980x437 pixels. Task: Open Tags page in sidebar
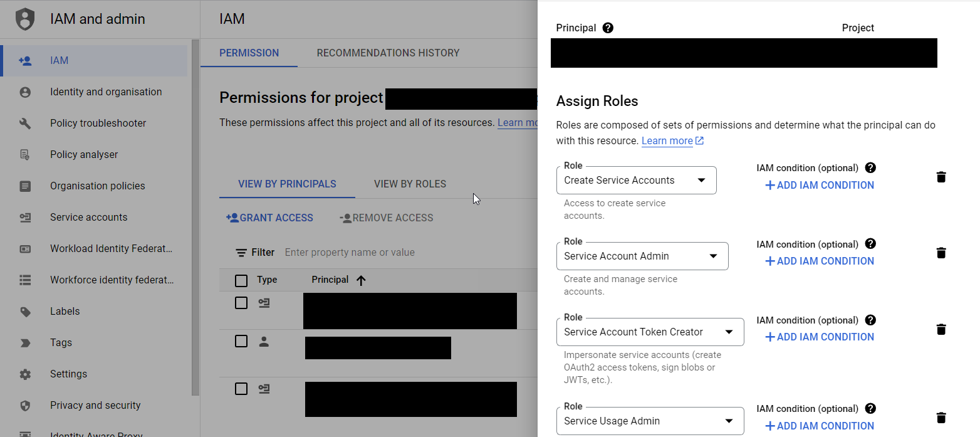click(x=95, y=343)
